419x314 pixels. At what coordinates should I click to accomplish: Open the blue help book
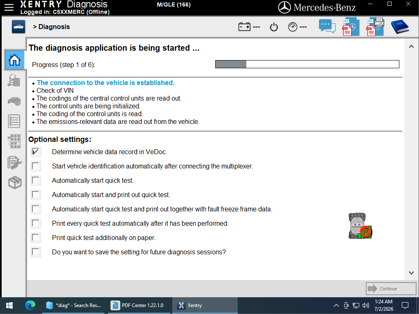click(x=400, y=27)
